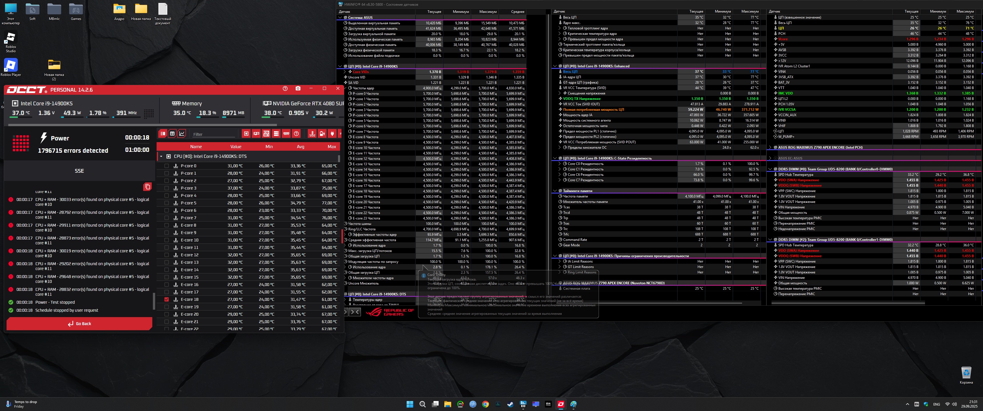Sort by the Avg column header
Viewport: 983px width, 411px height.
[300, 146]
